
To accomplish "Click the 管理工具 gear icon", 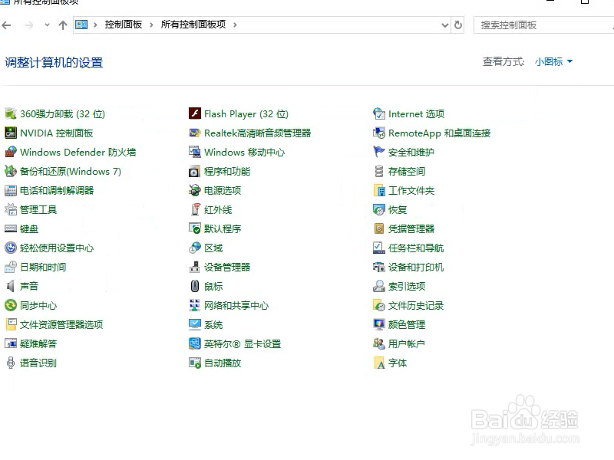I will tap(11, 209).
